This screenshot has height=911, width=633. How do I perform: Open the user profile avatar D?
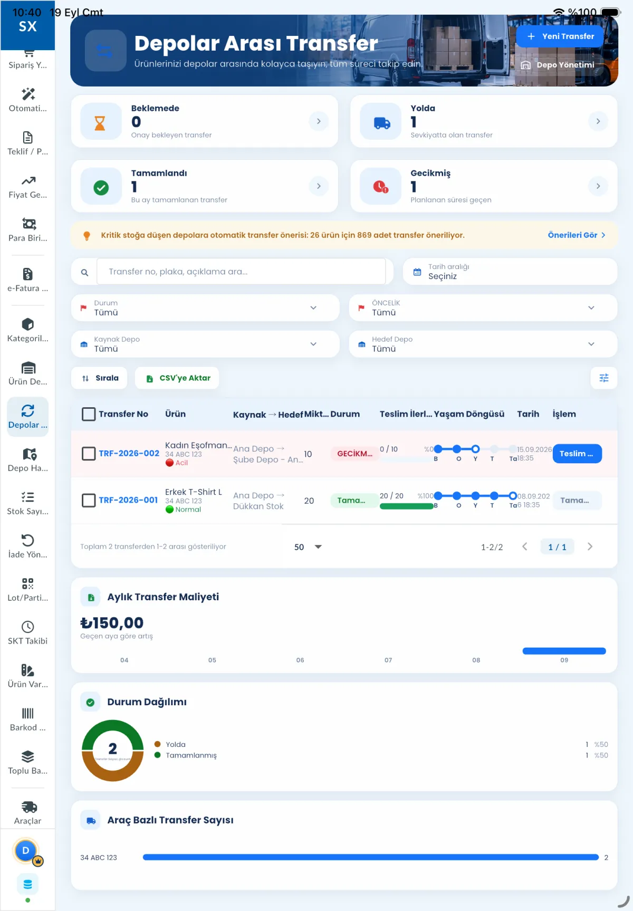click(x=26, y=850)
